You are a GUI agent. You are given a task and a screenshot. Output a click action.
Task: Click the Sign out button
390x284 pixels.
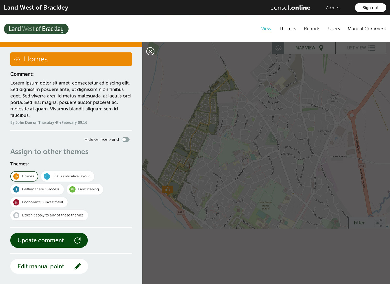(x=370, y=8)
